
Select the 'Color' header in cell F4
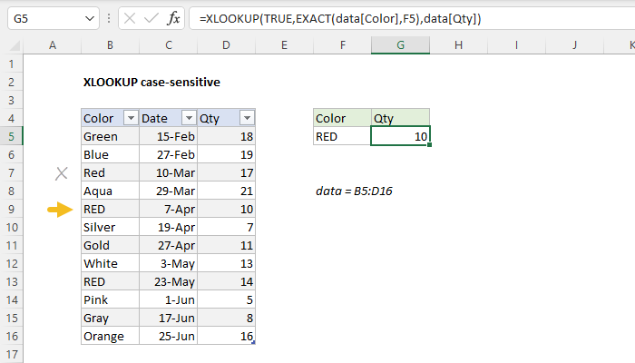(x=342, y=118)
